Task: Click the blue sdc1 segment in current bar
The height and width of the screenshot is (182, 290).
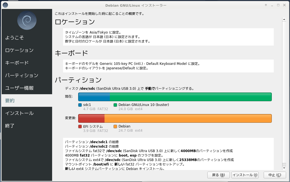Action: (x=94, y=97)
